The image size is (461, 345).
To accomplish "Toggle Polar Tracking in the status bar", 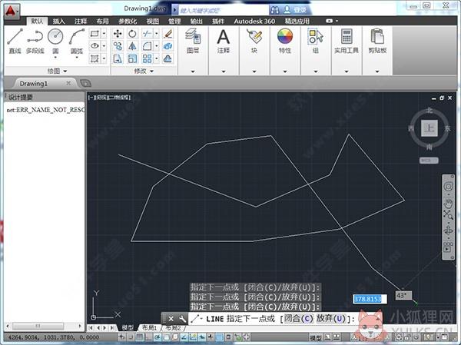I will tap(158, 337).
